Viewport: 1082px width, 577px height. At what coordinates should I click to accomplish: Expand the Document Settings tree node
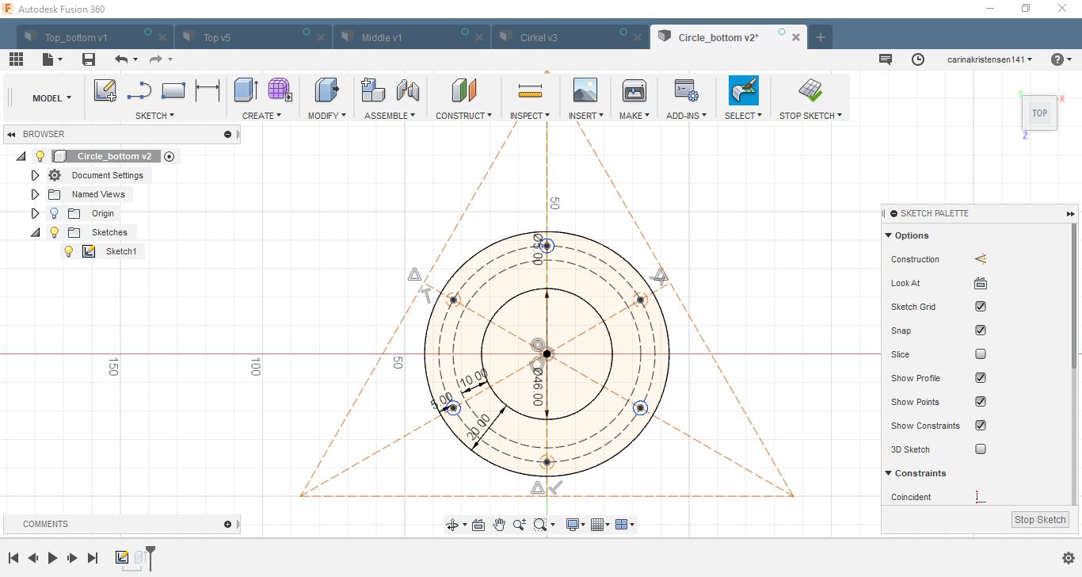click(x=35, y=175)
